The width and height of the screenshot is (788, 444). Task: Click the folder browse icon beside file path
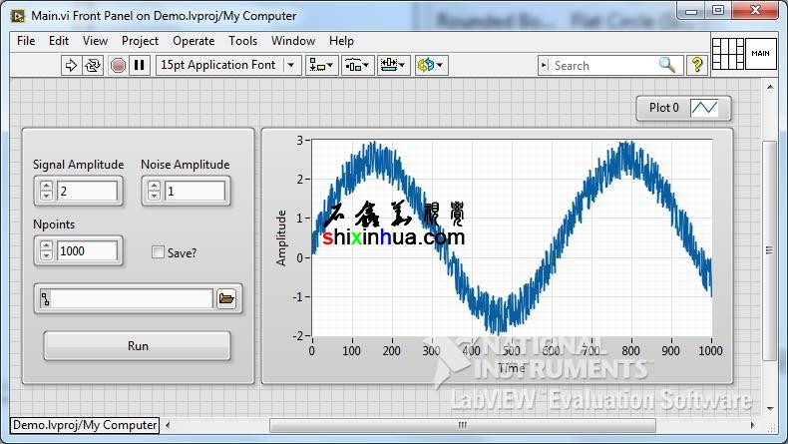(x=226, y=298)
